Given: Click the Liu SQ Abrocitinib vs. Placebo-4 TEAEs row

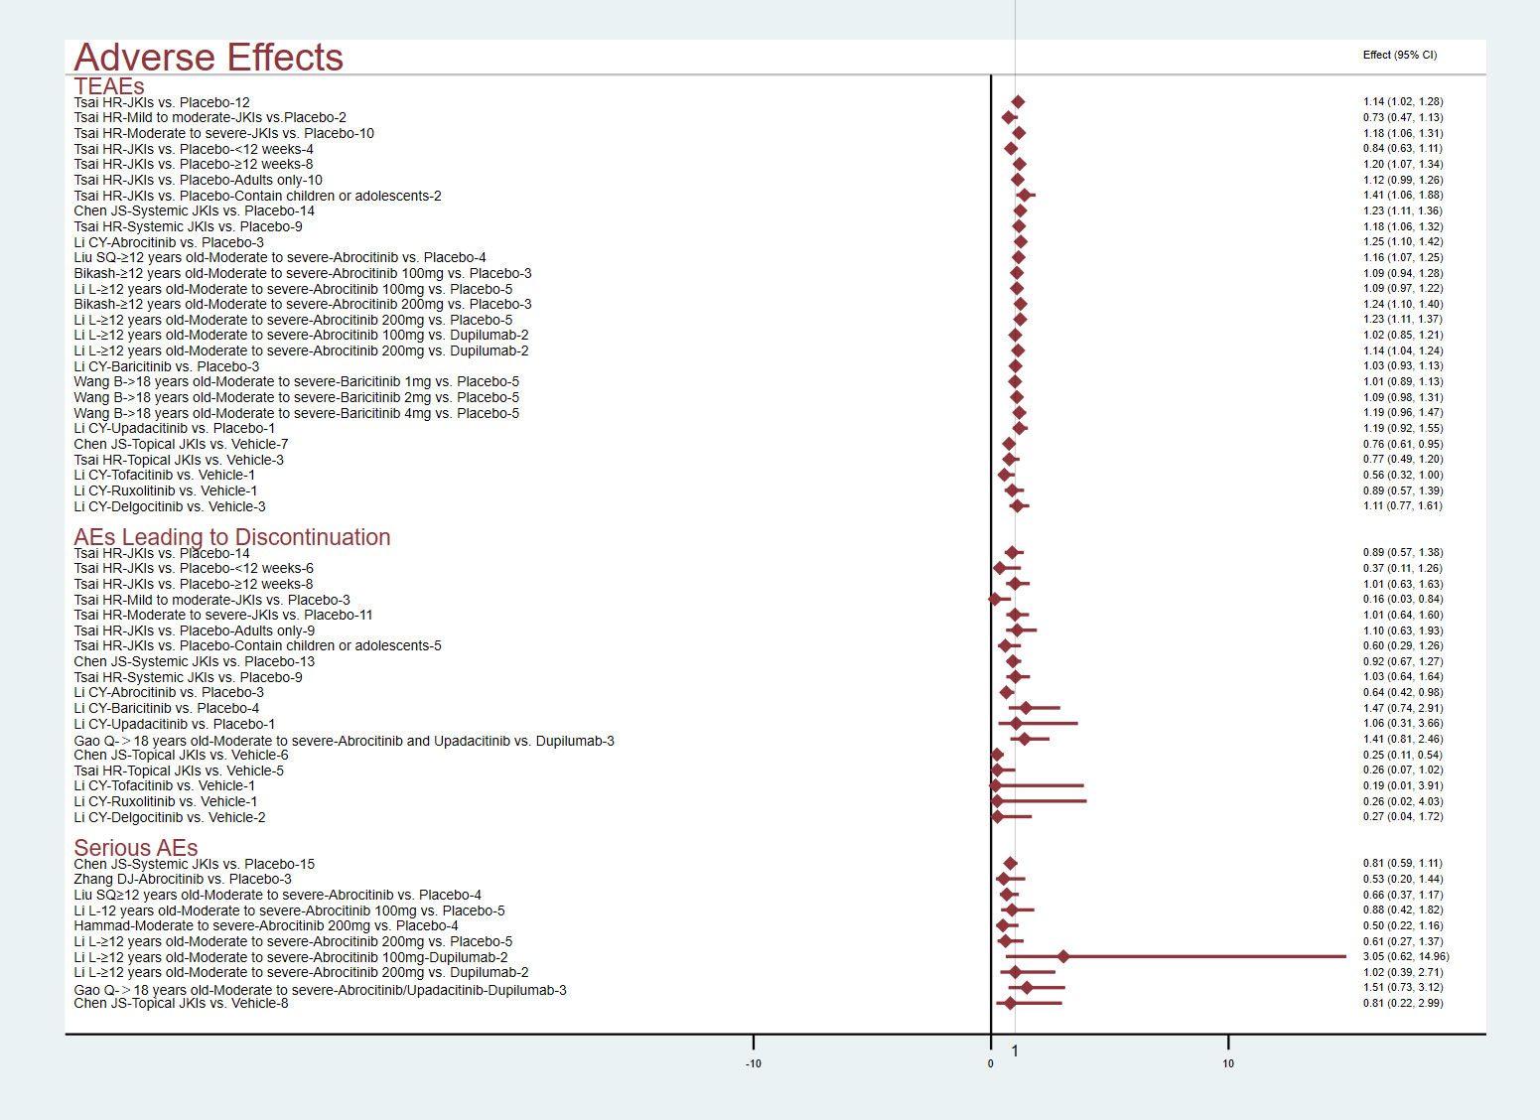Looking at the screenshot, I should click(280, 257).
